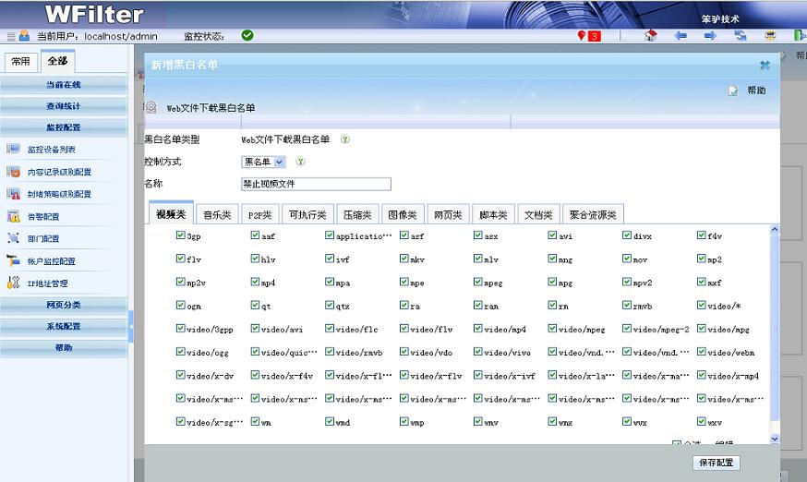Open the 控制方式 黑名单 dropdown
The width and height of the screenshot is (807, 482).
click(263, 162)
